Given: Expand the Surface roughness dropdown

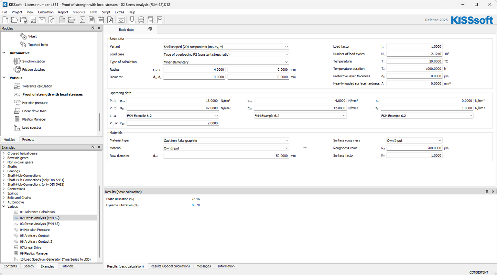Looking at the screenshot, I should pos(414,140).
